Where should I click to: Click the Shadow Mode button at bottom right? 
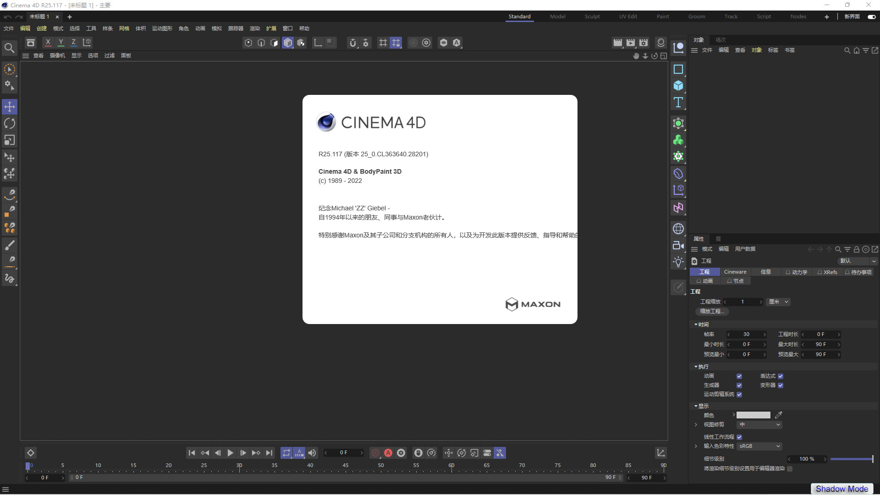(x=841, y=489)
